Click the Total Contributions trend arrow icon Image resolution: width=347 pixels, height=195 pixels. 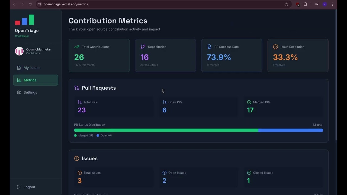pyautogui.click(x=77, y=47)
